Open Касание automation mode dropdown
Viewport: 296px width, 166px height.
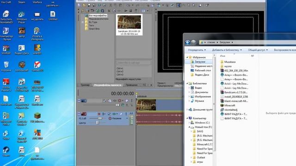pyautogui.click(x=127, y=119)
